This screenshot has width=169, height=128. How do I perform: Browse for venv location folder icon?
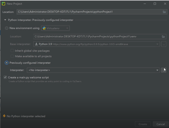[x=163, y=36]
